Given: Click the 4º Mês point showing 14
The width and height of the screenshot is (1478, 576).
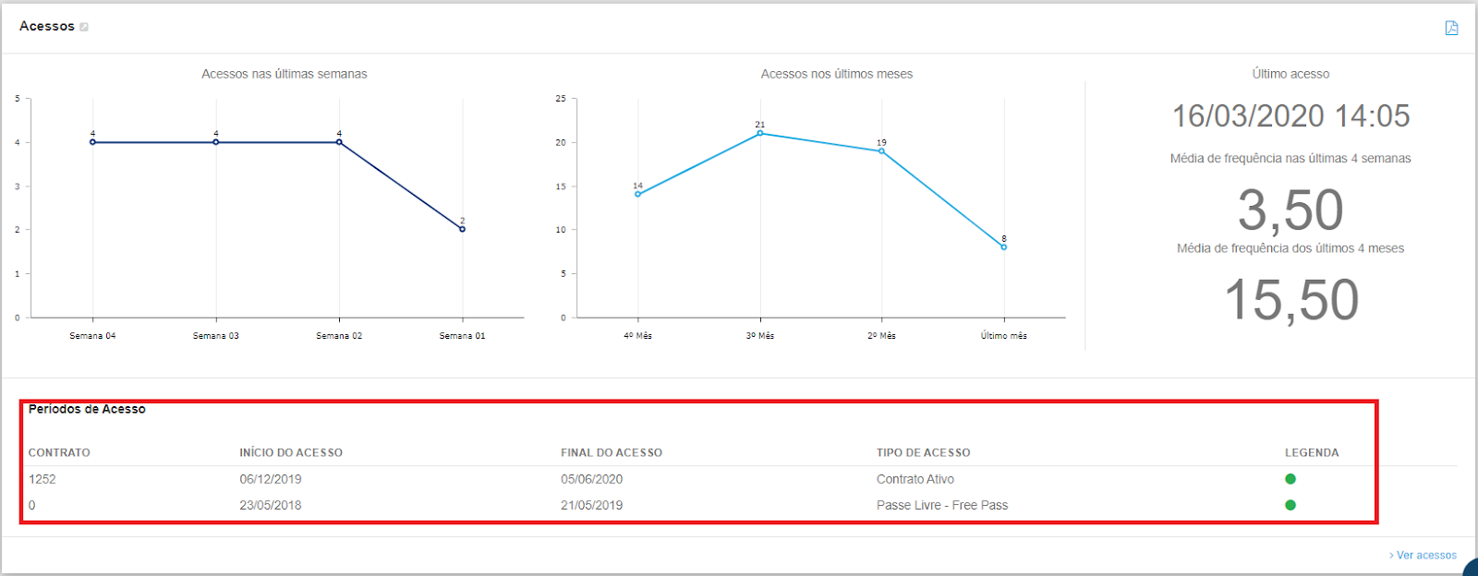Looking at the screenshot, I should coord(637,194).
